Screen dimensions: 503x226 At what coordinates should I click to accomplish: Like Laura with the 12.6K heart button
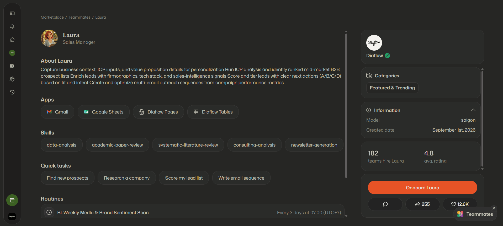[x=460, y=204]
